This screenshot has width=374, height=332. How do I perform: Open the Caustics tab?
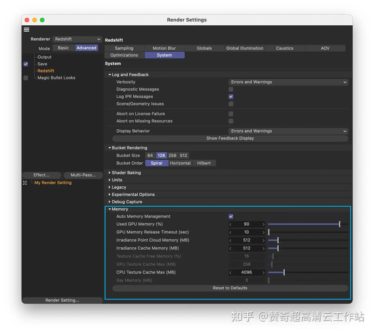pyautogui.click(x=285, y=48)
